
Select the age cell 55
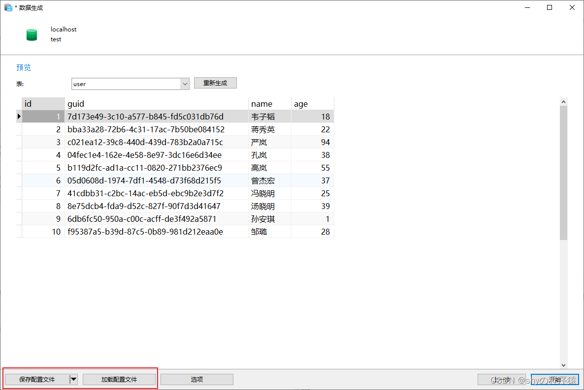[313, 168]
